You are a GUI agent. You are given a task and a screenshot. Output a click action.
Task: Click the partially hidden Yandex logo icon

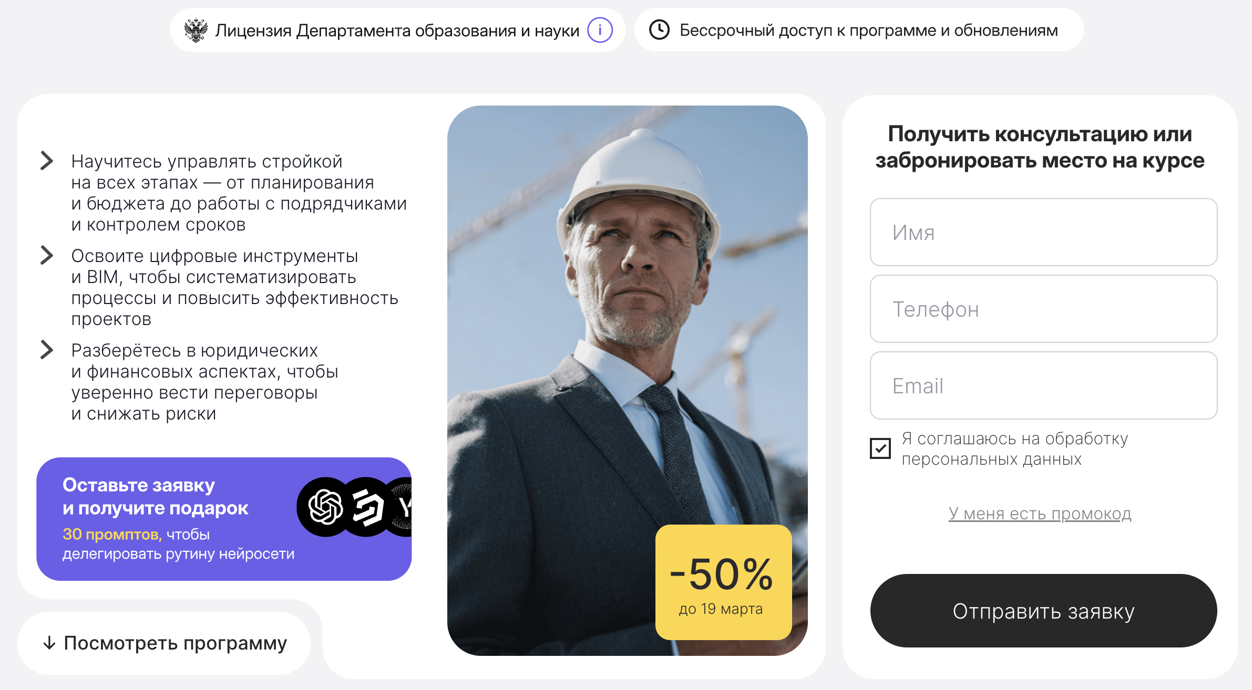coord(400,507)
